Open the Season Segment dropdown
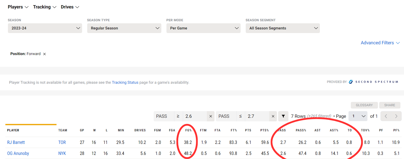The width and height of the screenshot is (404, 159). [283, 28]
